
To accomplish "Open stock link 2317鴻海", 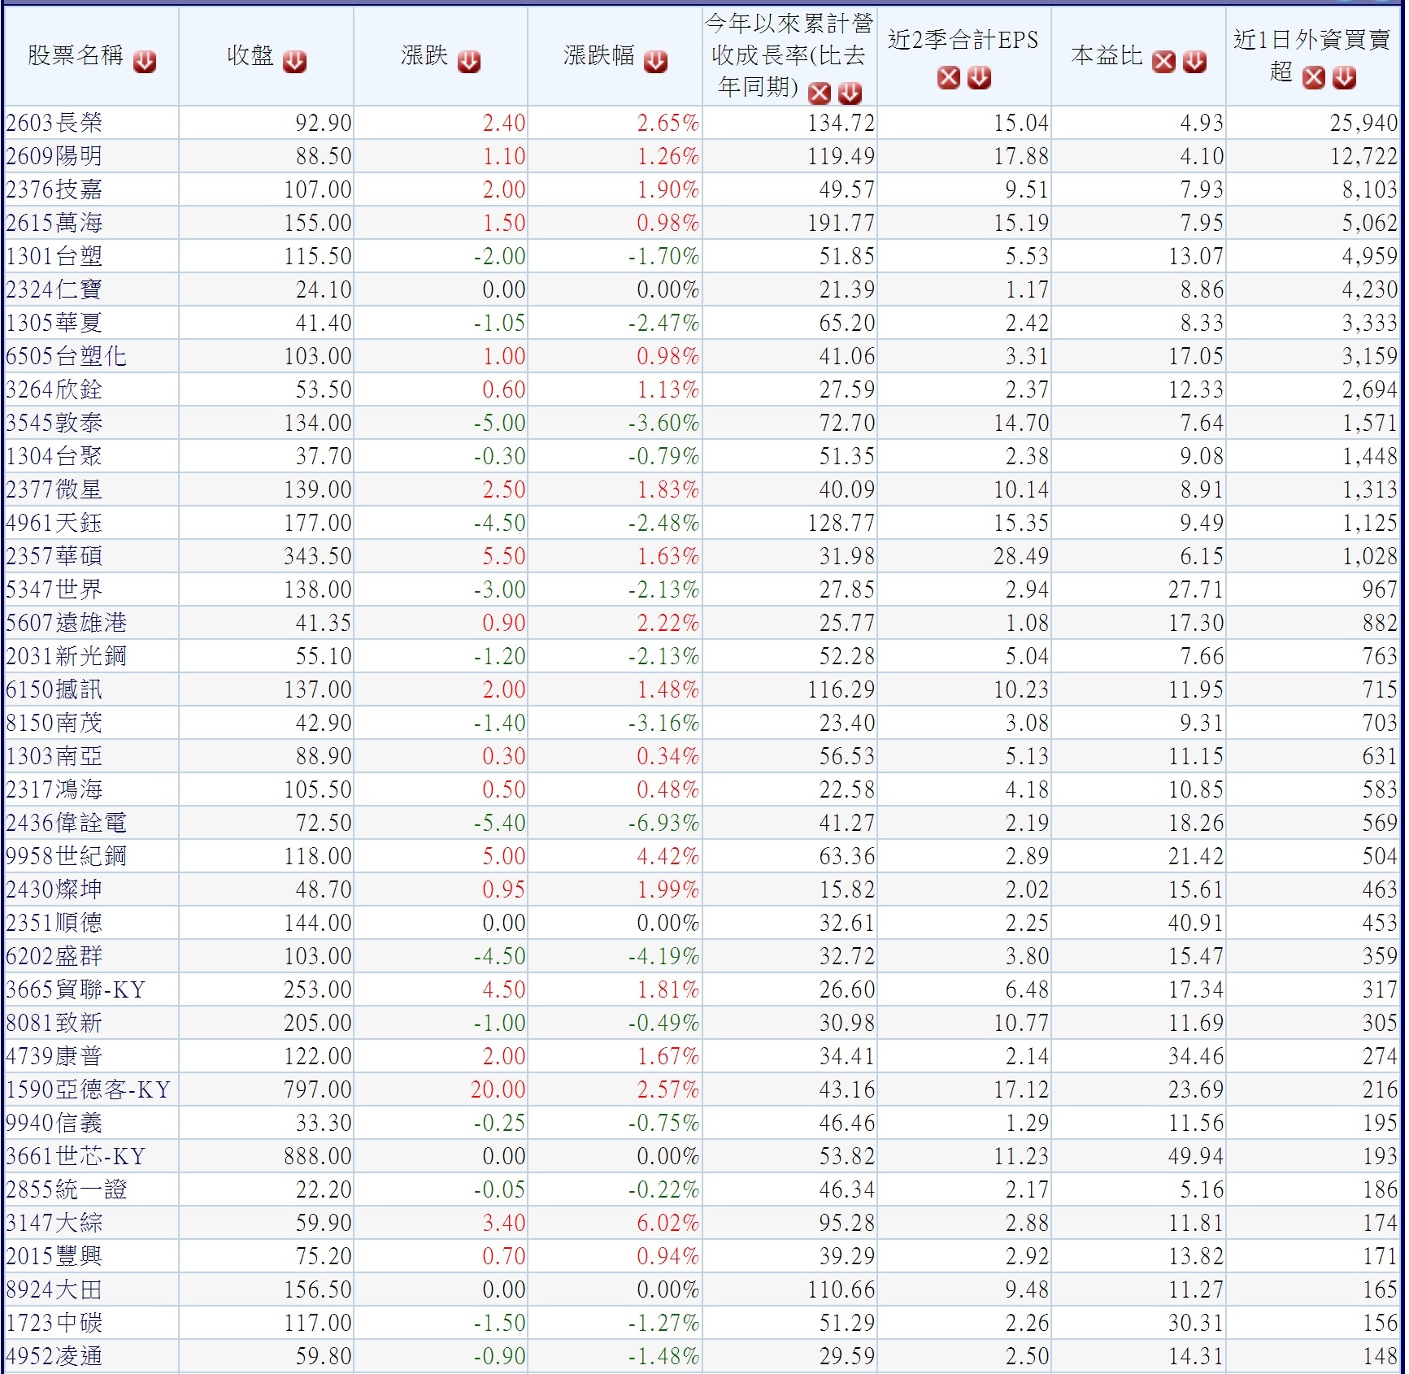I will point(54,789).
